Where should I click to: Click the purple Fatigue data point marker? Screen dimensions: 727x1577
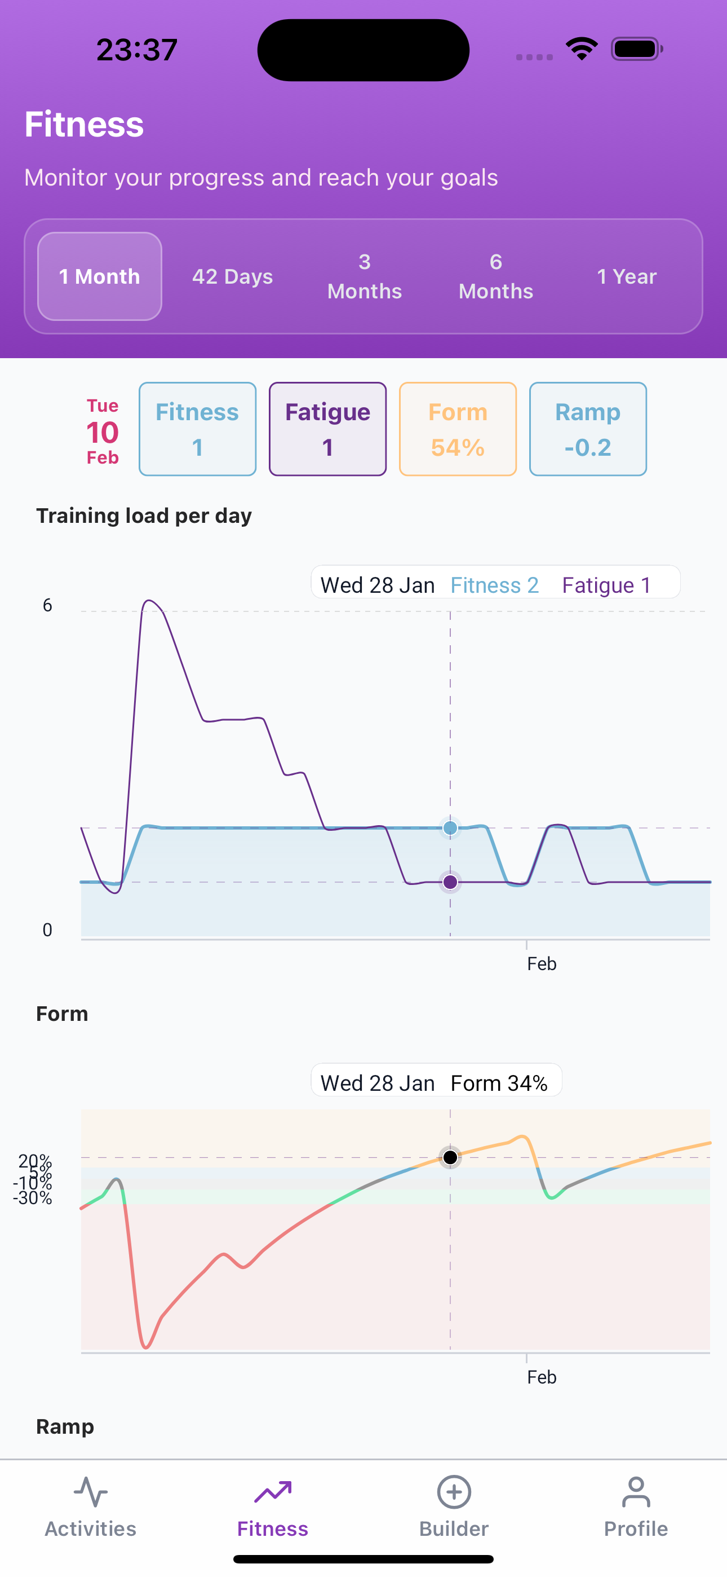coord(450,882)
